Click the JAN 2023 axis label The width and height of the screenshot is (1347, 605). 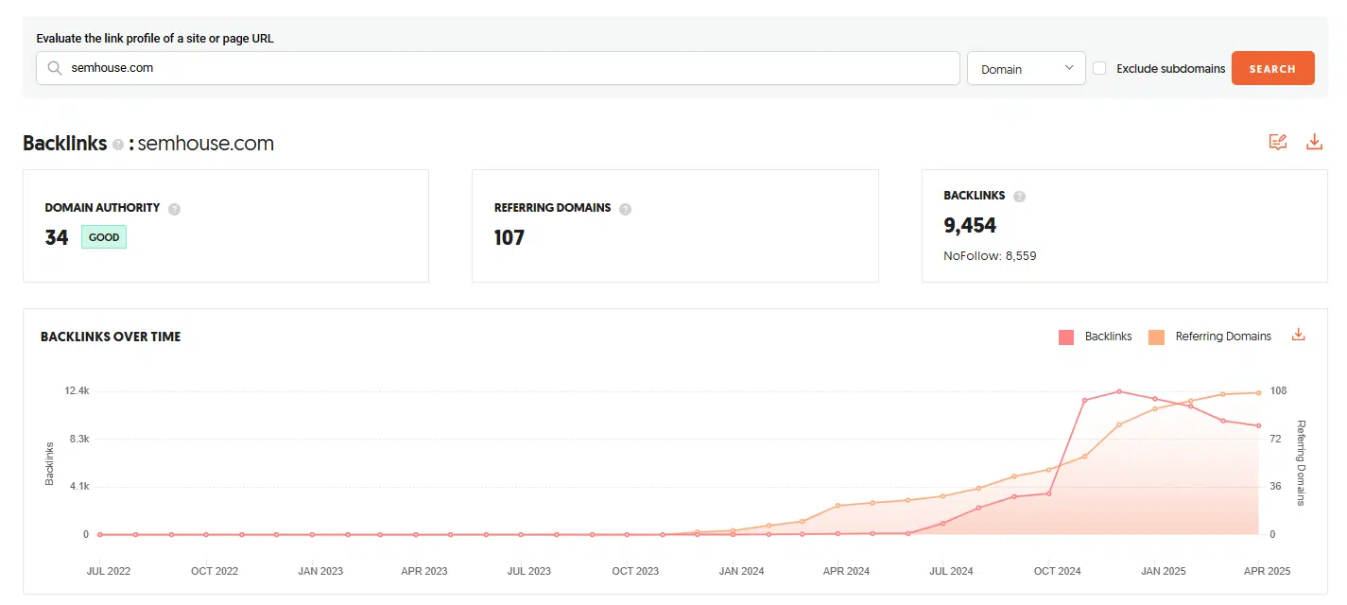coord(320,571)
